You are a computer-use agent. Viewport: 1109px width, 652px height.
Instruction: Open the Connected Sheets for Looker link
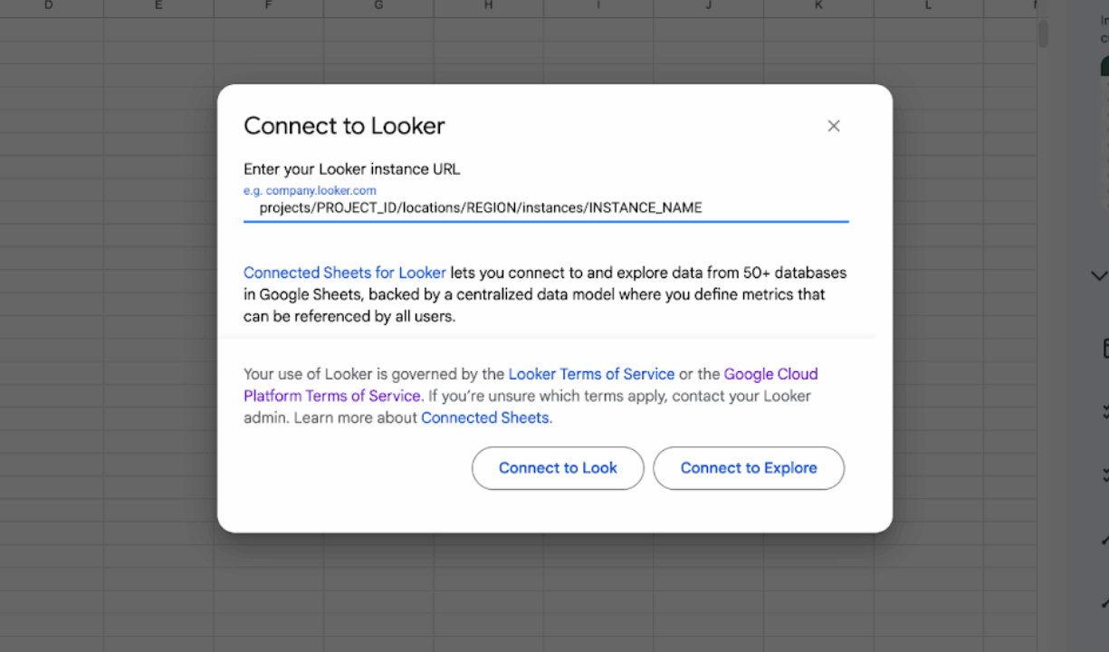(x=344, y=273)
